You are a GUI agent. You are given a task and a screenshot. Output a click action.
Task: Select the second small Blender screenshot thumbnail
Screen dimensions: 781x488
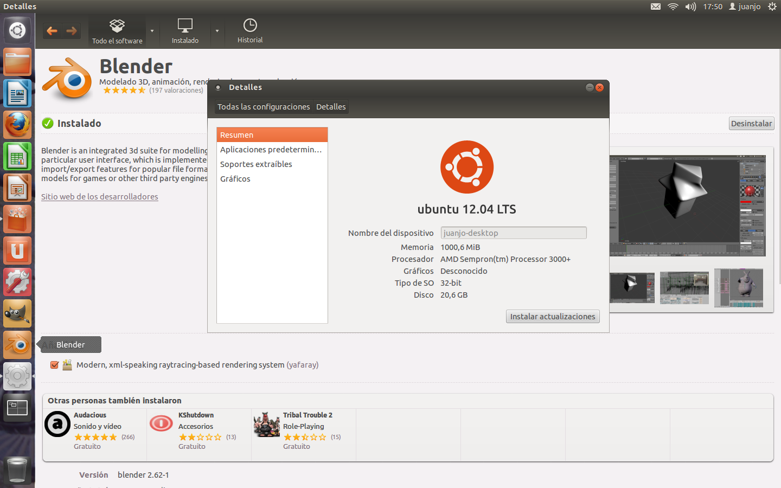tap(684, 287)
